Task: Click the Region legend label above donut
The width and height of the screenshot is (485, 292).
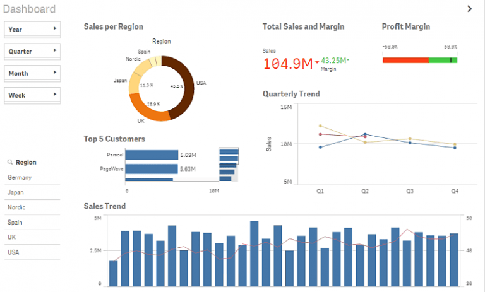Action: pyautogui.click(x=162, y=41)
